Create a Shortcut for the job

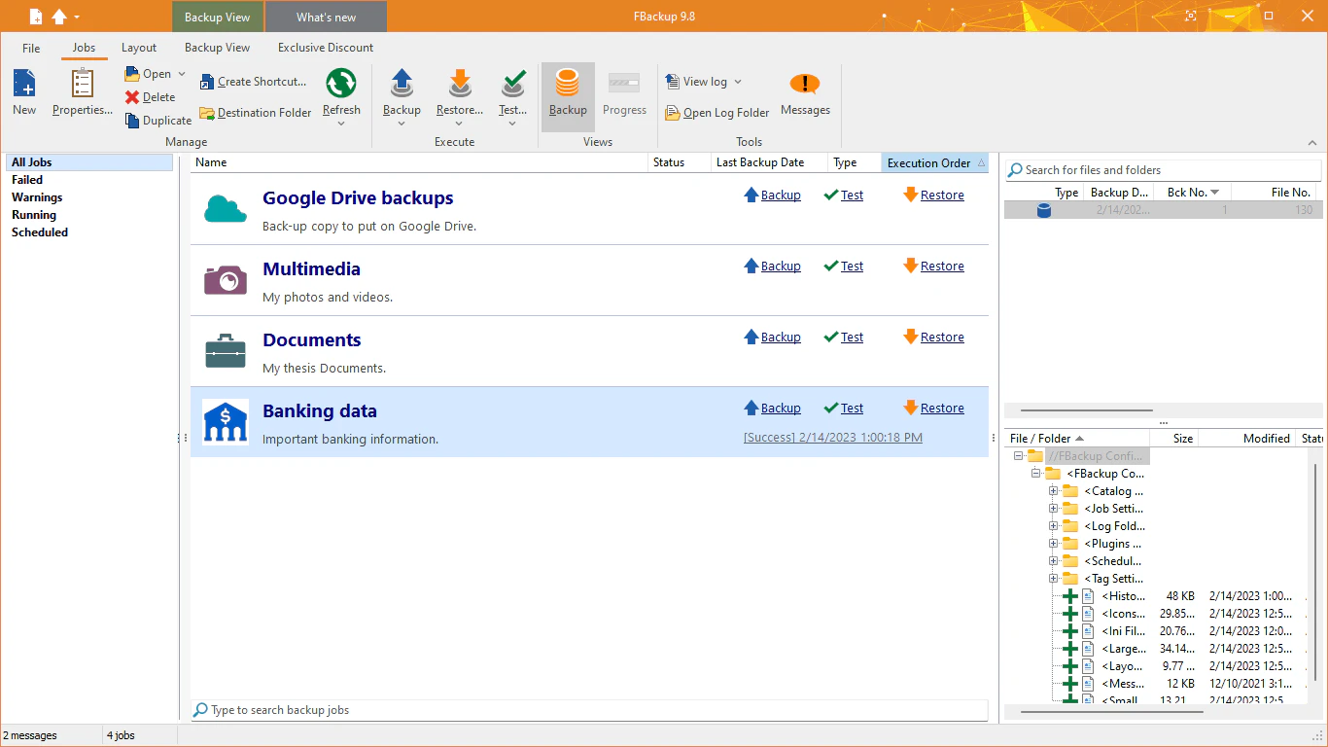[254, 82]
